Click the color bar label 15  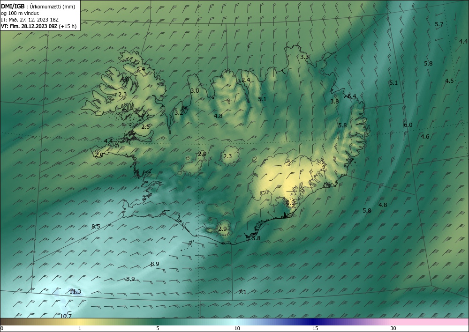(x=315, y=328)
